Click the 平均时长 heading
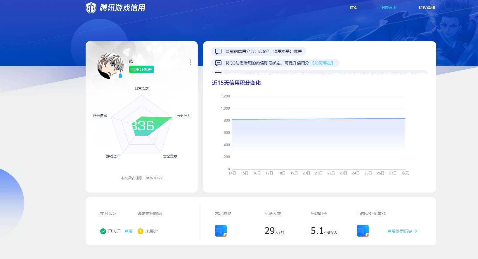478x259 pixels. tap(319, 214)
